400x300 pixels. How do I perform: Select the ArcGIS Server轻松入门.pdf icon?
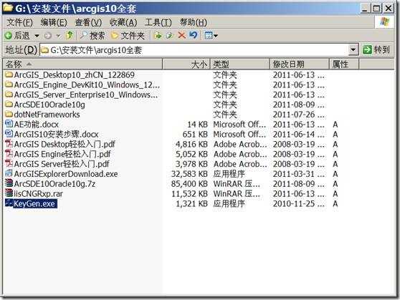9,164
